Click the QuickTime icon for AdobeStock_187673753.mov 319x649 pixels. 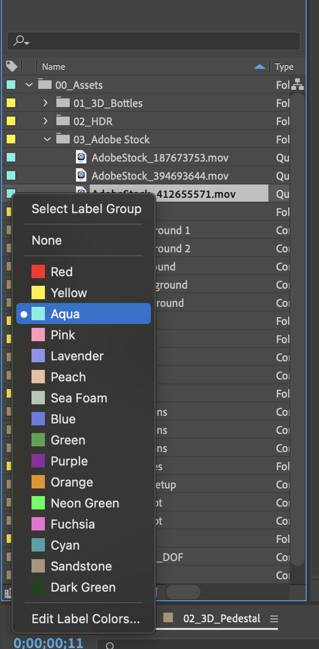click(81, 157)
